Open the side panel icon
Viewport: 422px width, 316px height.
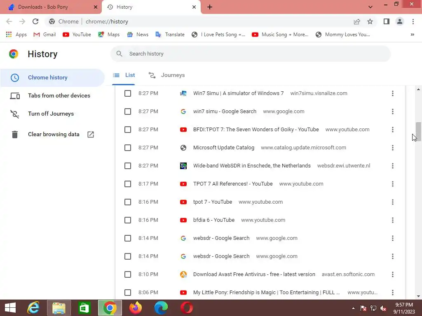(x=387, y=21)
